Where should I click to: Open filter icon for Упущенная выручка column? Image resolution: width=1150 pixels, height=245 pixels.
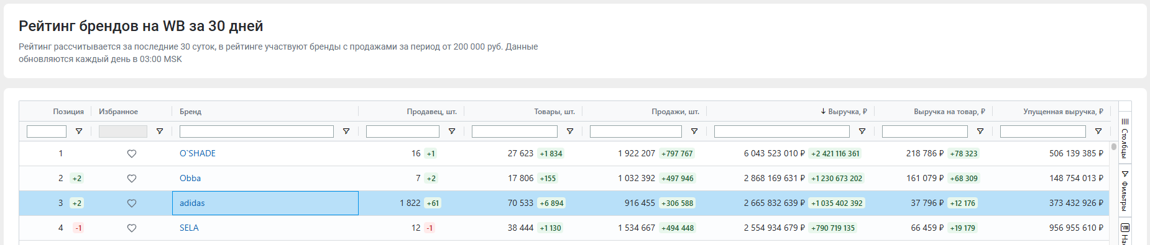[1098, 131]
